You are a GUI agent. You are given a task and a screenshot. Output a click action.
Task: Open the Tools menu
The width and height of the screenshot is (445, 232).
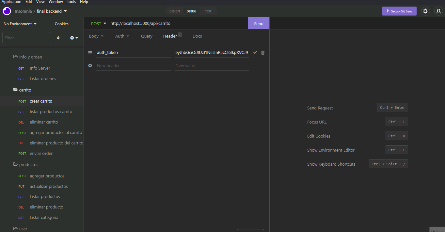click(71, 2)
